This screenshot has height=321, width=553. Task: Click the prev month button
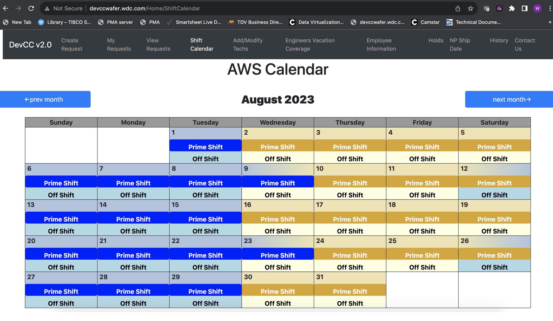[x=45, y=99]
